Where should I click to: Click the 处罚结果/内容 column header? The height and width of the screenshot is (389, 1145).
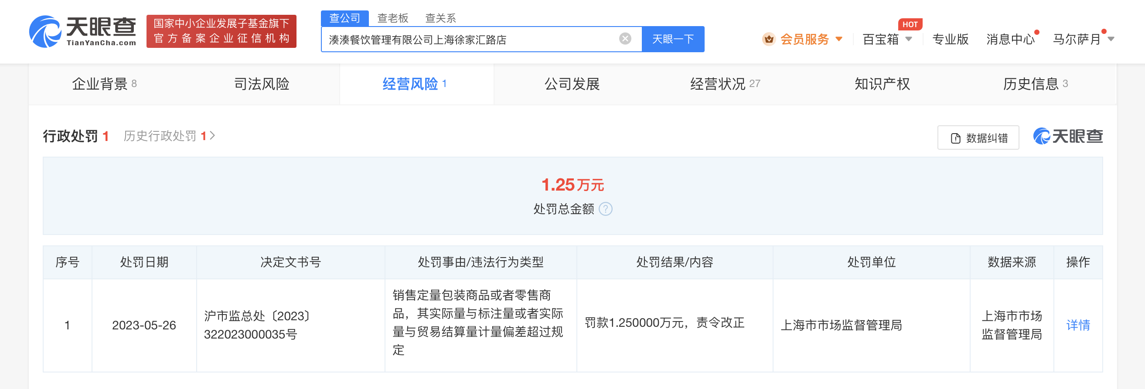(x=674, y=262)
